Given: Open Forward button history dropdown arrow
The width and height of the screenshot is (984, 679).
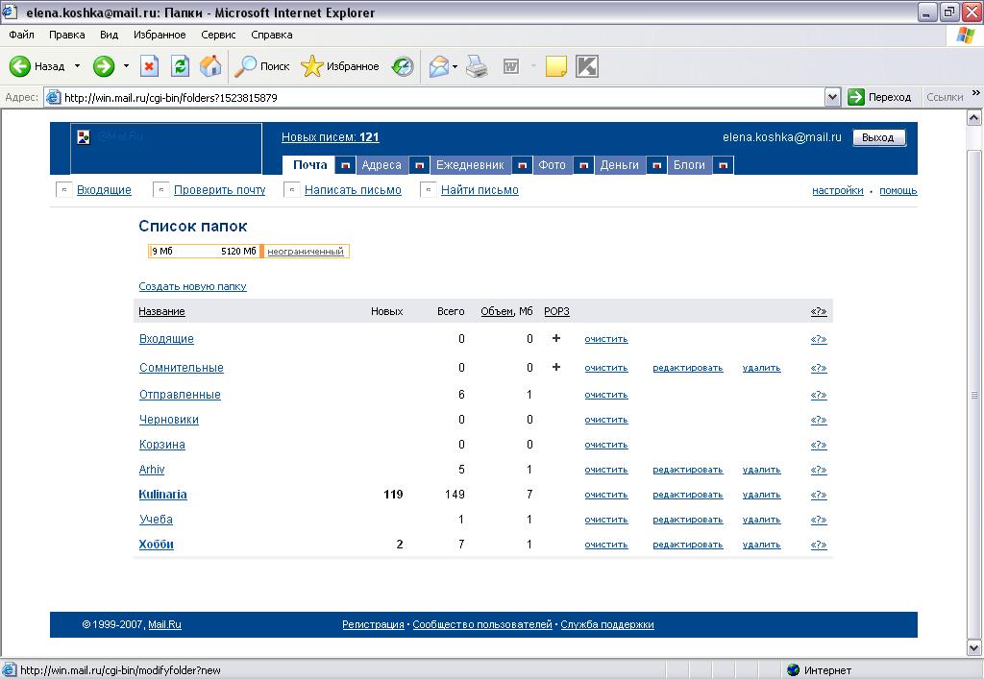Looking at the screenshot, I should [126, 66].
